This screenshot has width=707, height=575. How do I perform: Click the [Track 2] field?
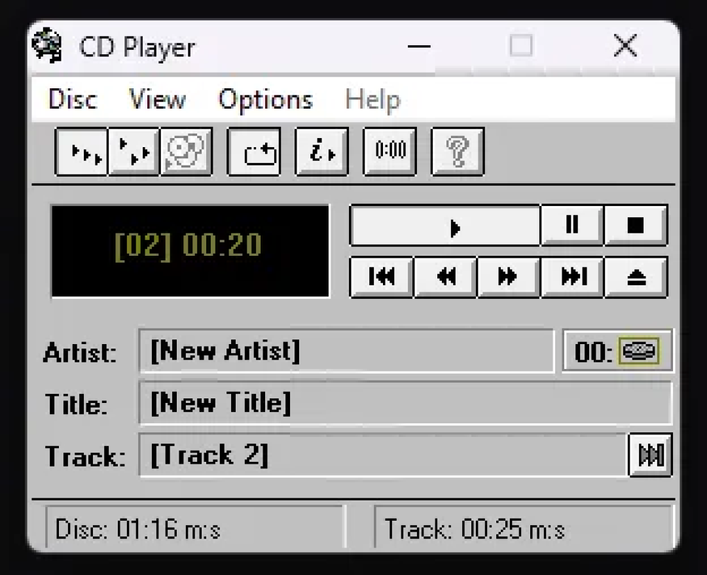click(383, 455)
